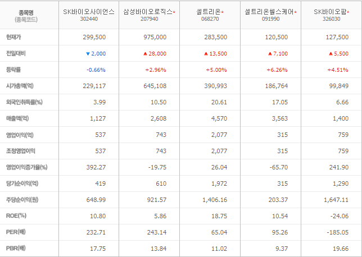Click the 390,993 market cap value
Viewport: 362px width, 257px height.
[216, 86]
